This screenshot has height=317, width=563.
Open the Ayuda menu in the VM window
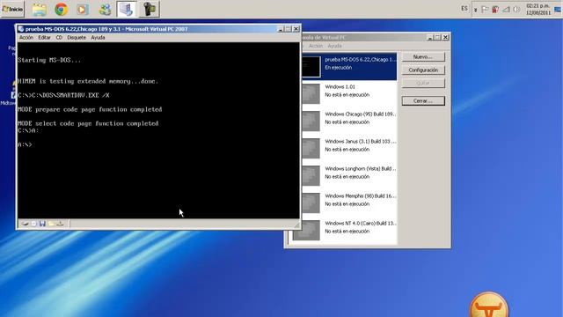click(98, 37)
